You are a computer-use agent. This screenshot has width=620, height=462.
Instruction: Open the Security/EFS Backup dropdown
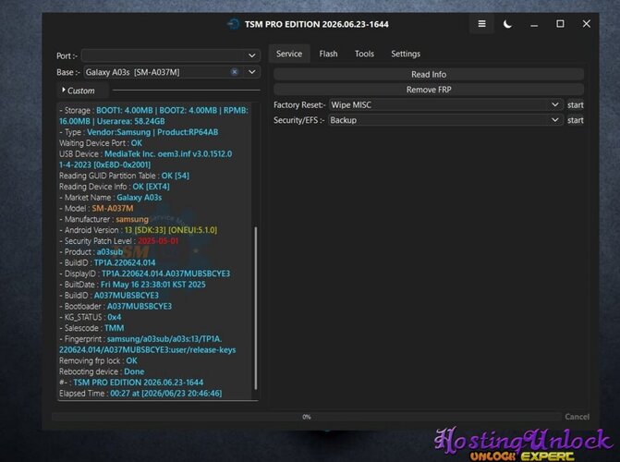pyautogui.click(x=445, y=120)
